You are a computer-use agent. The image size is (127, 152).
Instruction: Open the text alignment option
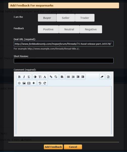click(x=62, y=77)
